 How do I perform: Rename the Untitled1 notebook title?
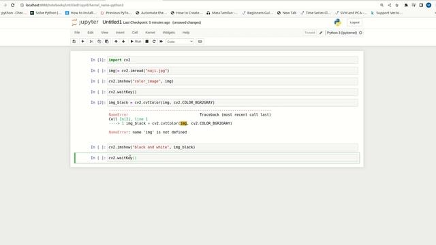[x=112, y=22]
